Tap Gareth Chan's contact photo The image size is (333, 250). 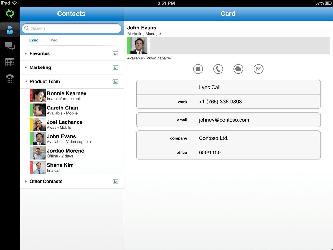coord(39,110)
